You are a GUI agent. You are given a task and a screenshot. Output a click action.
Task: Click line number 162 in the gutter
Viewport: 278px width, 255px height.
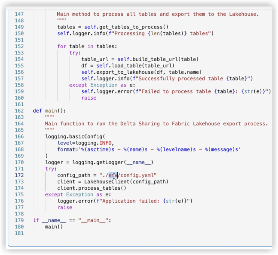[19, 111]
